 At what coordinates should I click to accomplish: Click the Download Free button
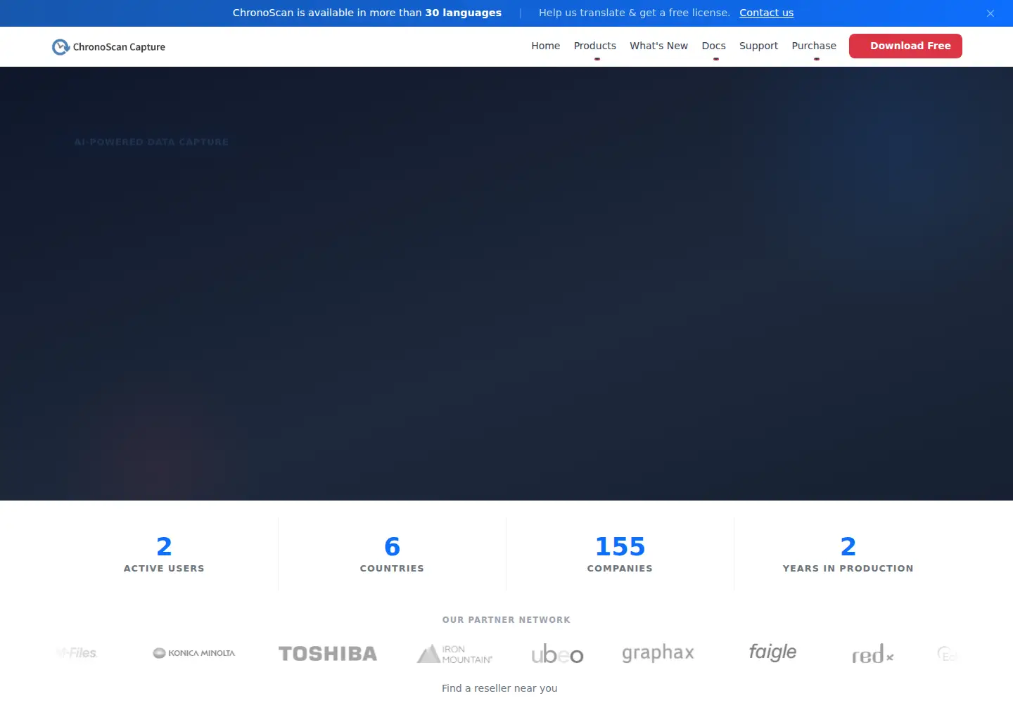pyautogui.click(x=905, y=46)
